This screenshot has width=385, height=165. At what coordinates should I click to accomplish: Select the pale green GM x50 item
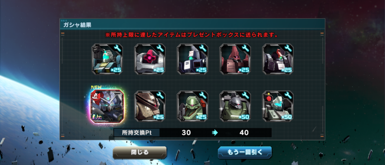pyautogui.click(x=278, y=106)
